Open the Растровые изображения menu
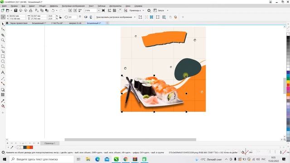 (x=73, y=6)
